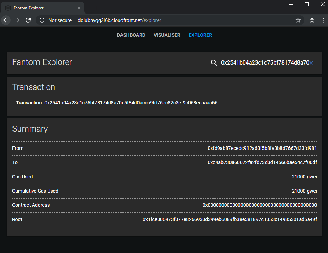
Task: Open the incognito profile icon
Action: tap(312, 20)
